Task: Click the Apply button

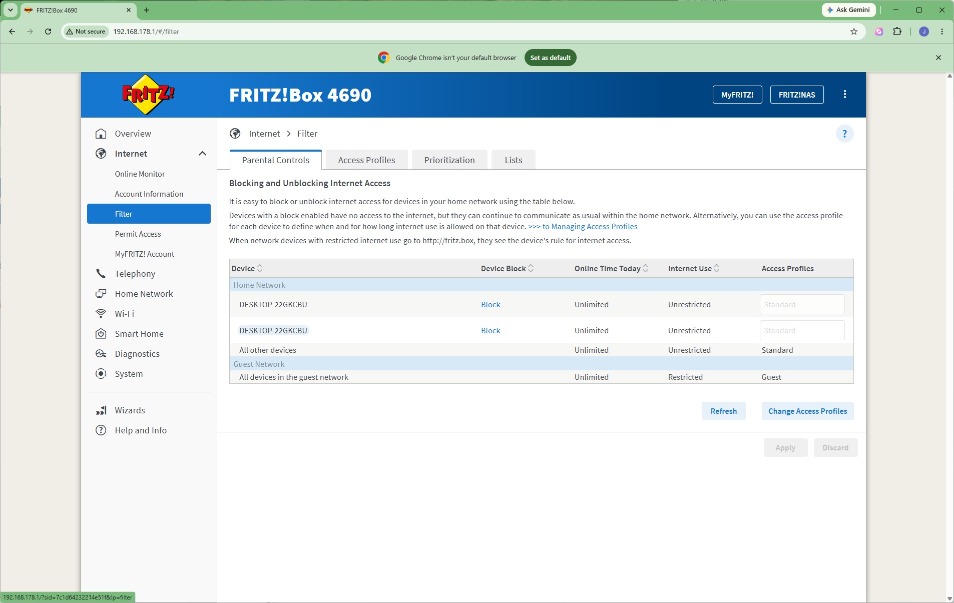Action: pos(786,448)
